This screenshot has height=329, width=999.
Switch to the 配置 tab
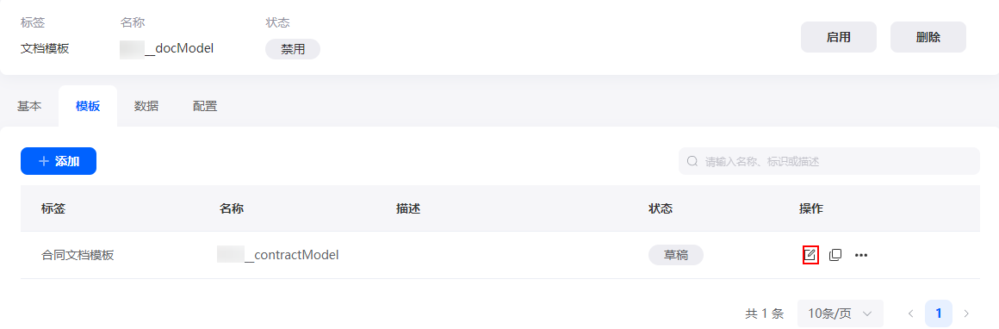(x=205, y=107)
